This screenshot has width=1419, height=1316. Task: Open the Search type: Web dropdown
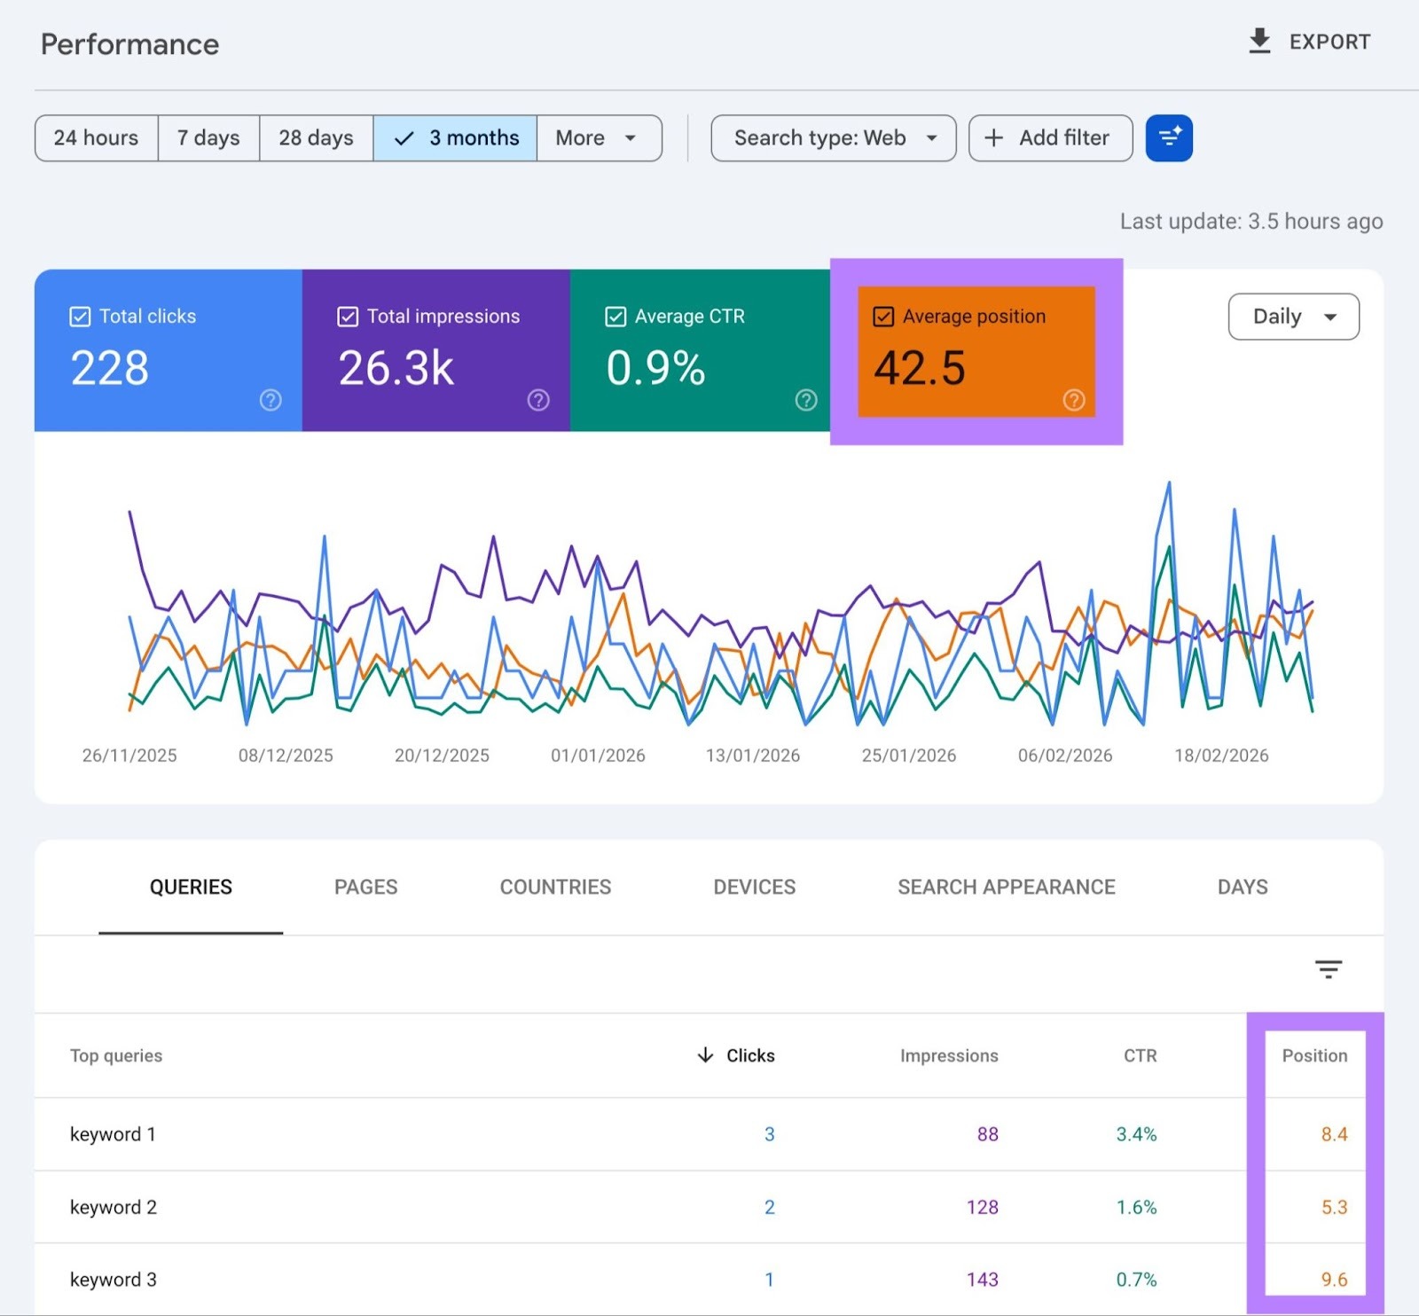coord(832,137)
